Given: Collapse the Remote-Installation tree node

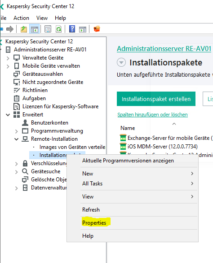Looking at the screenshot, I should tap(16, 139).
